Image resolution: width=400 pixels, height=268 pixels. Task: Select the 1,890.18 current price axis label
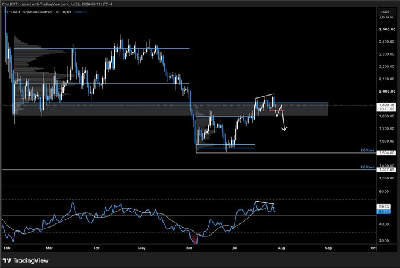[x=386, y=105]
